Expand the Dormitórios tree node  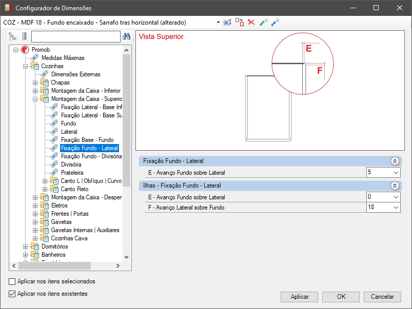click(x=26, y=247)
